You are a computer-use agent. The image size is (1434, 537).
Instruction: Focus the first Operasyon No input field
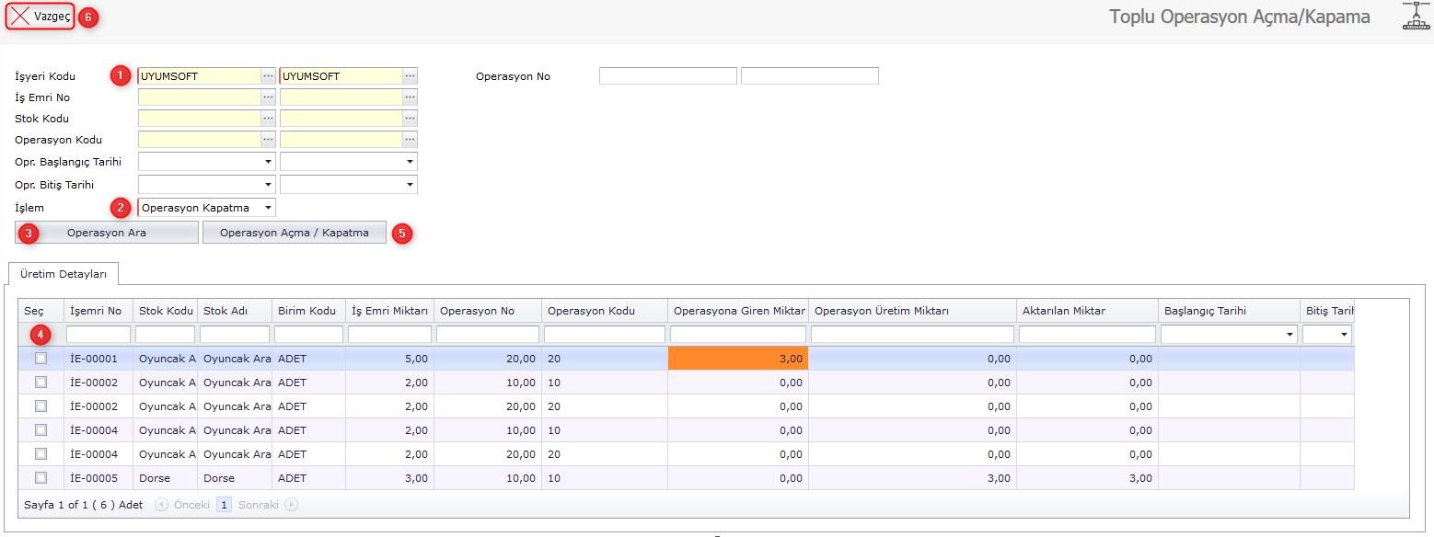tap(667, 76)
